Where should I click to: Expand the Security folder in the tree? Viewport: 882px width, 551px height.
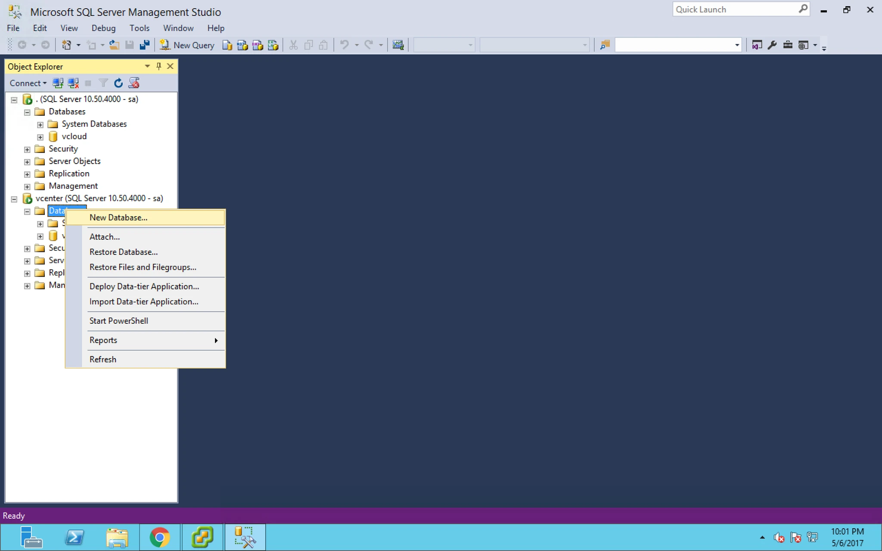point(27,149)
